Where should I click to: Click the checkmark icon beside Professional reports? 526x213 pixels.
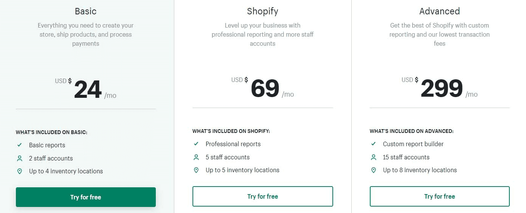click(x=196, y=144)
